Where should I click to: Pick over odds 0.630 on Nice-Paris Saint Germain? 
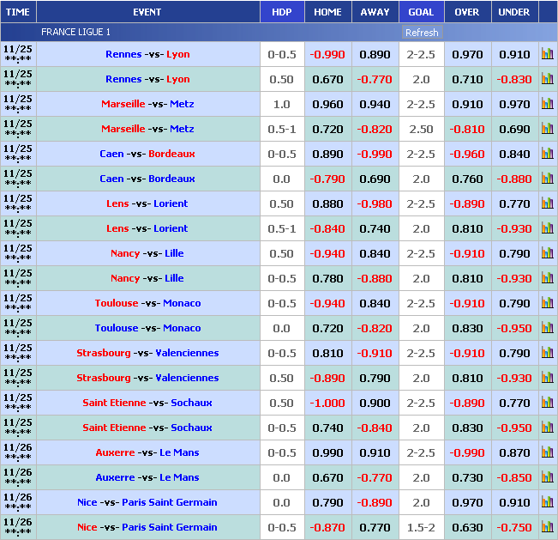[467, 527]
